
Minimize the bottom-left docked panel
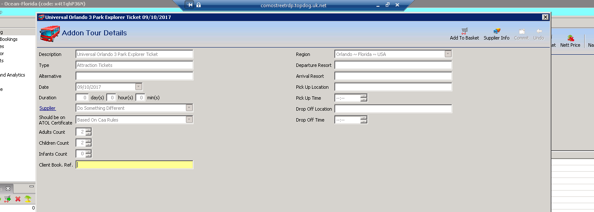pos(31,186)
